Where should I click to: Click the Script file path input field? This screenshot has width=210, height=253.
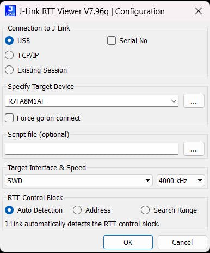(92, 149)
